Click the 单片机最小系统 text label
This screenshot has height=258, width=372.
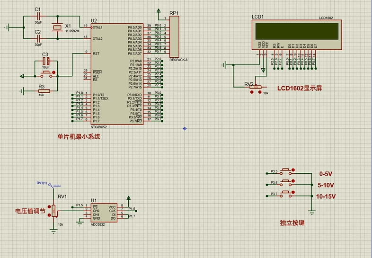pyautogui.click(x=79, y=136)
